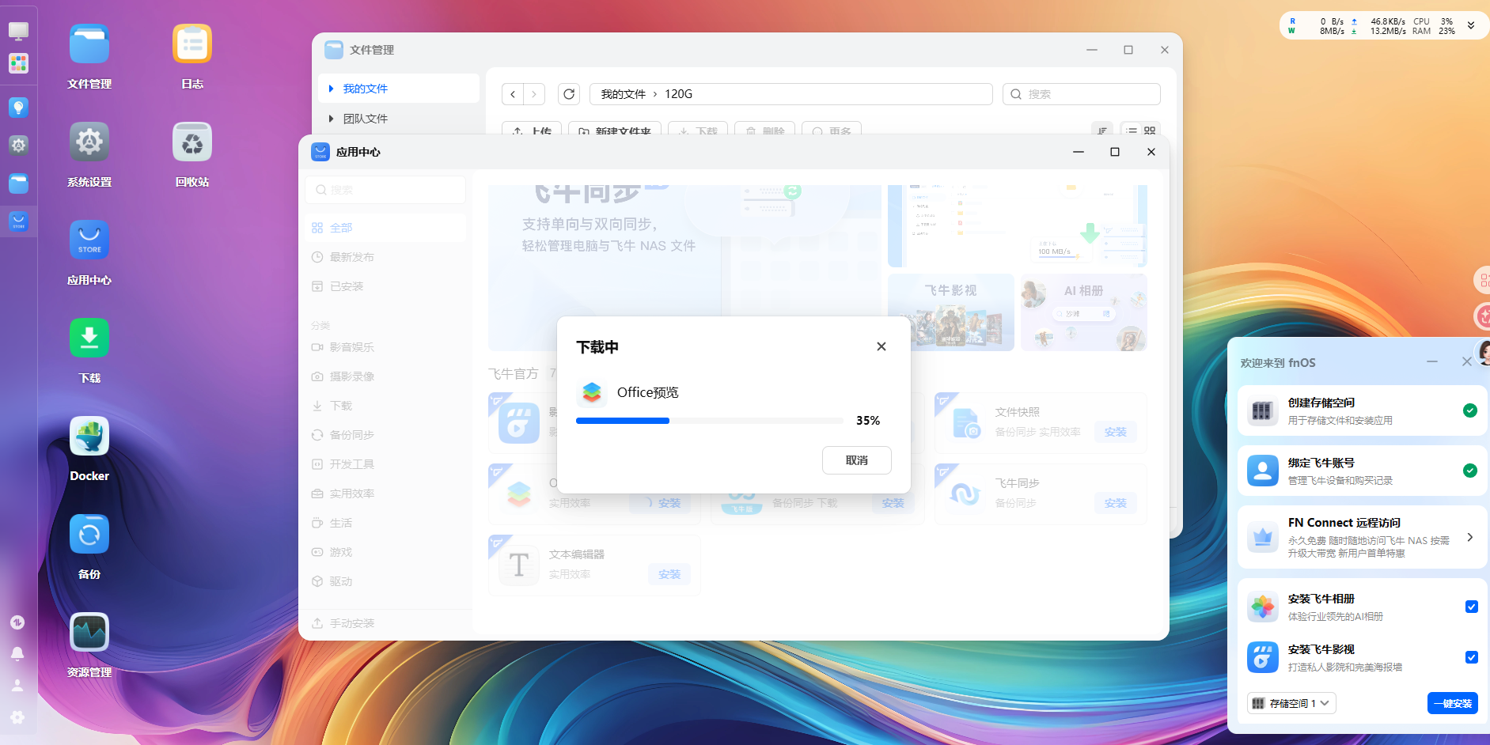This screenshot has height=745, width=1490.
Task: Minimize the 欢迎来到 fnOS panel
Action: [1432, 361]
